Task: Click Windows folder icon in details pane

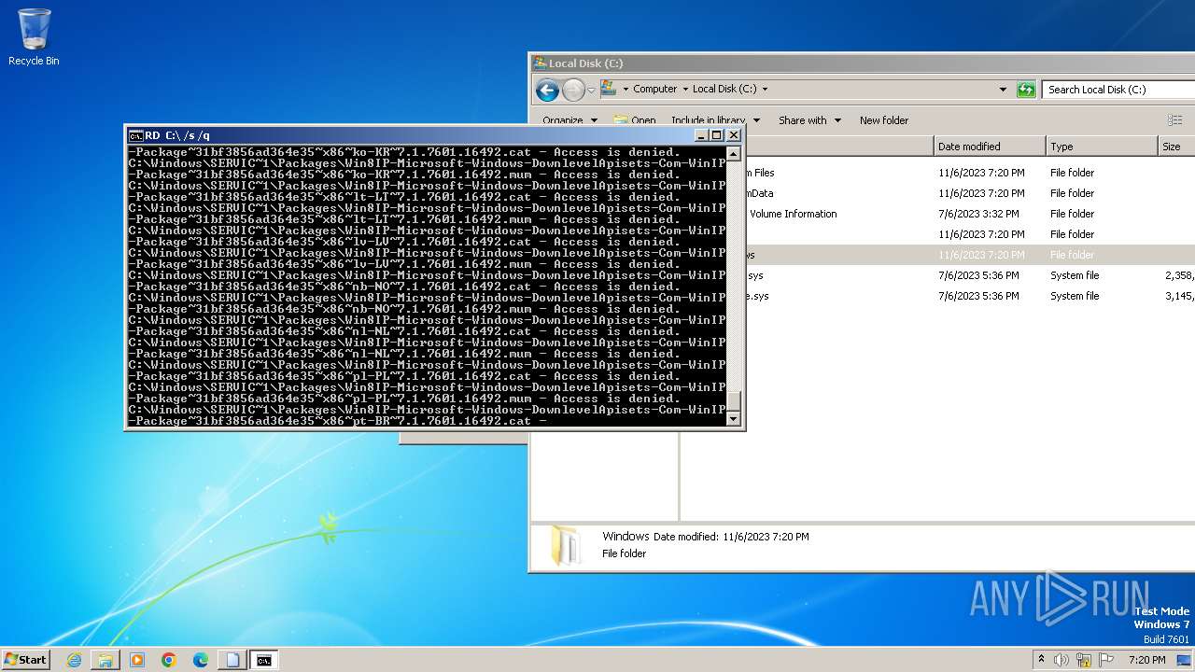Action: pyautogui.click(x=566, y=545)
